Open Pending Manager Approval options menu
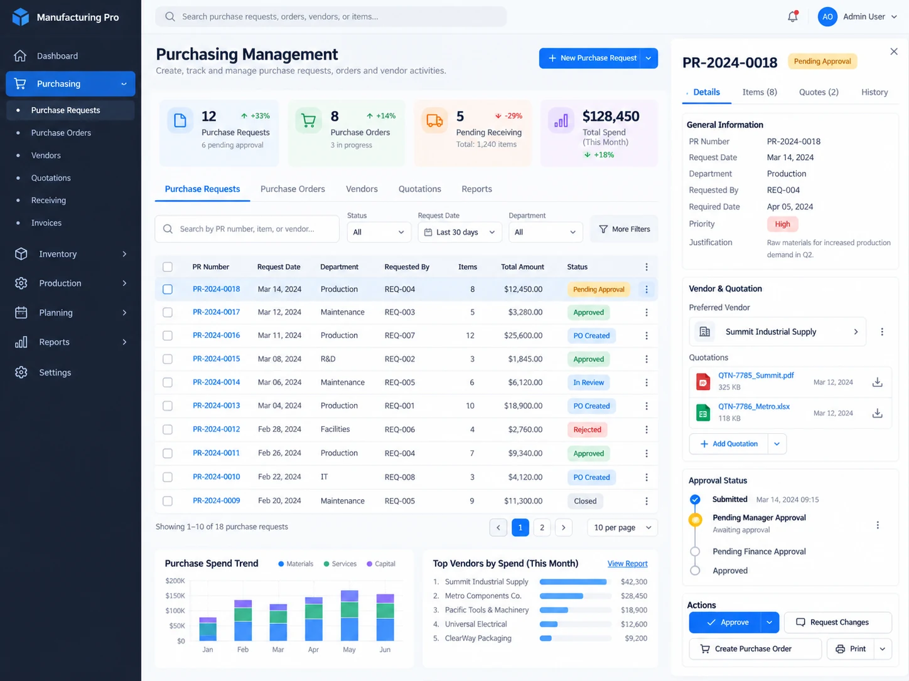 pyautogui.click(x=878, y=525)
